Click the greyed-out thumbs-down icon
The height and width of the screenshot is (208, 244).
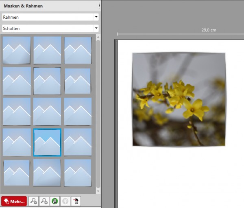coord(65,201)
